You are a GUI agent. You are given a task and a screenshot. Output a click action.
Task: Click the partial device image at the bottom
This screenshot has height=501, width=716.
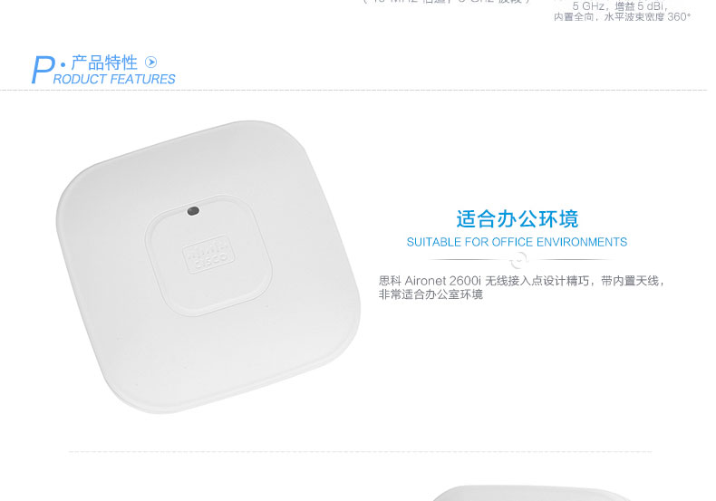click(531, 493)
